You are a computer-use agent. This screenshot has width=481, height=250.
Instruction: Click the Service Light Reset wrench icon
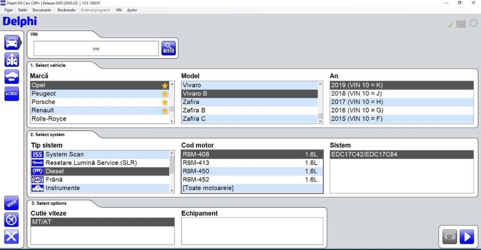(38, 163)
